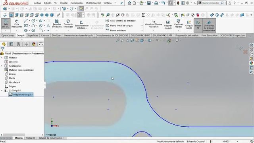Switch to Flow Simulation tab
This screenshot has height=143, width=254.
tap(209, 35)
